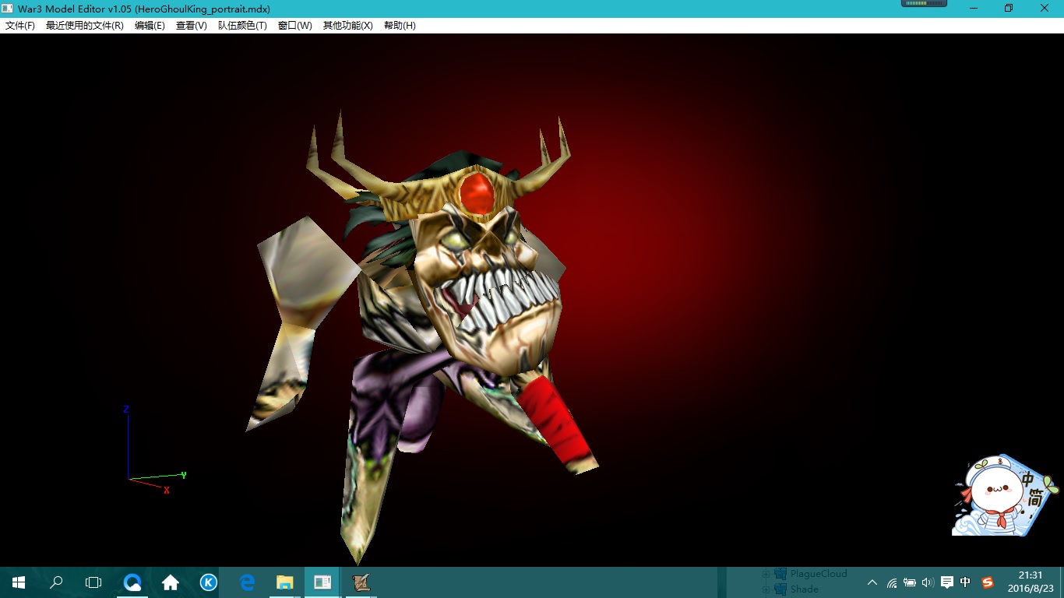The image size is (1064, 598).
Task: Open the 查看(V) menu
Action: (x=191, y=26)
